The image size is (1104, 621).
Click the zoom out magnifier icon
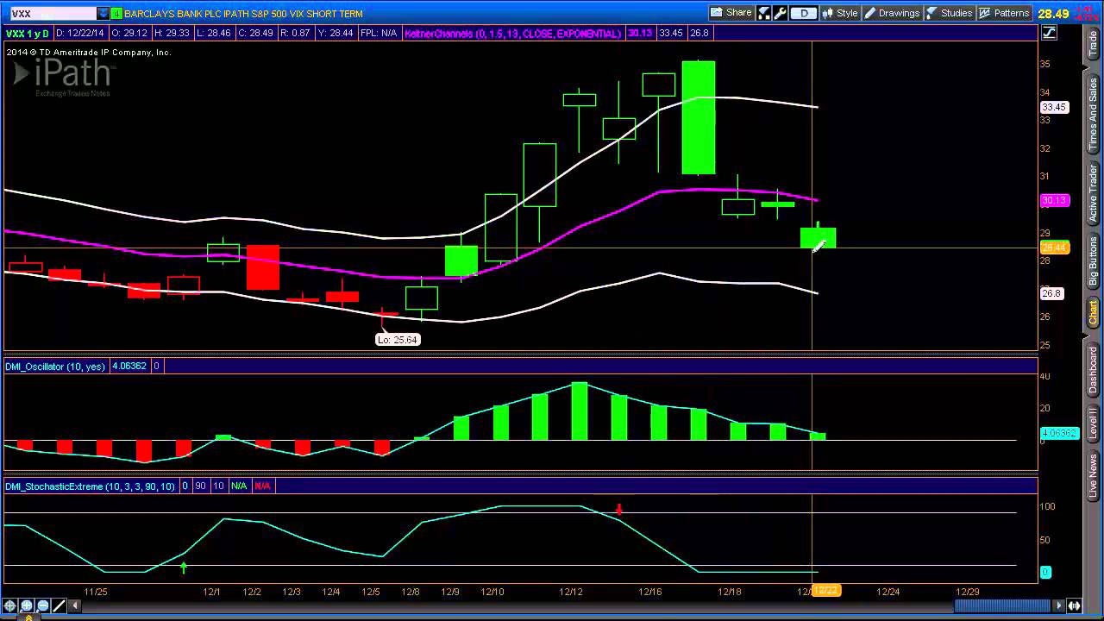(x=43, y=606)
